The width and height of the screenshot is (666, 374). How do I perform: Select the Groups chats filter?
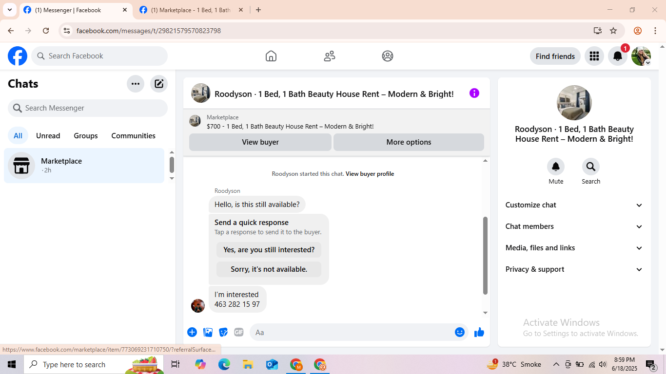coord(86,136)
